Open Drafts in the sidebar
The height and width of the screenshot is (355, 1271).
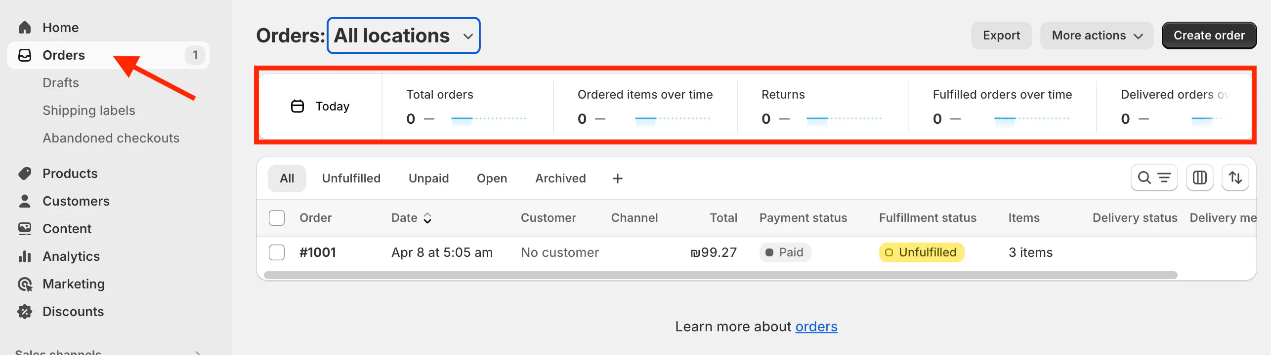click(61, 83)
